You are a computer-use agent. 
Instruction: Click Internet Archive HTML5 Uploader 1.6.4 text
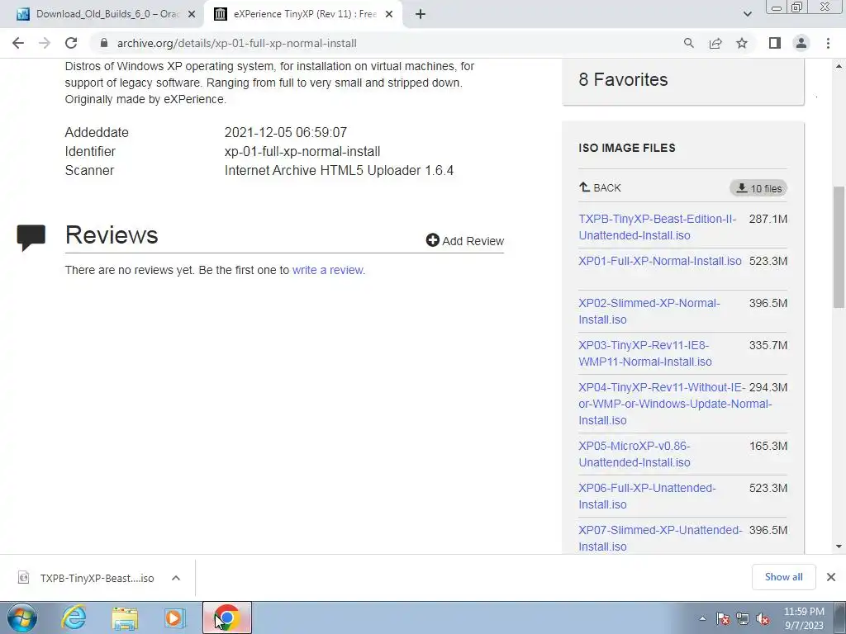(339, 170)
